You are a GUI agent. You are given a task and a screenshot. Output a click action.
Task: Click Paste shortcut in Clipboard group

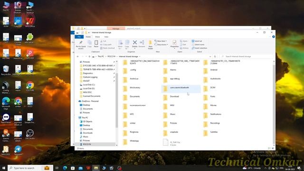(x=108, y=48)
